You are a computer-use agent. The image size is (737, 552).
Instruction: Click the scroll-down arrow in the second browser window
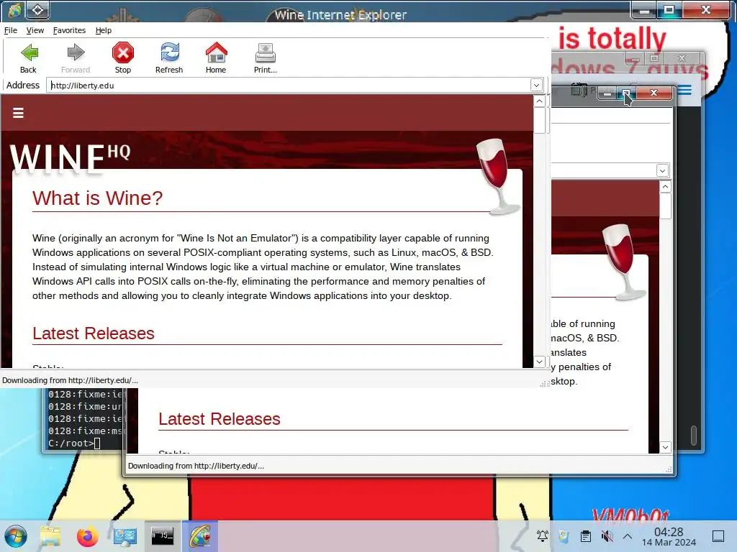coord(665,447)
